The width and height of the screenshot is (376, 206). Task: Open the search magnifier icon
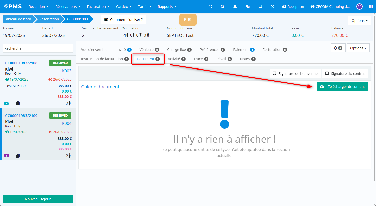pos(222,7)
